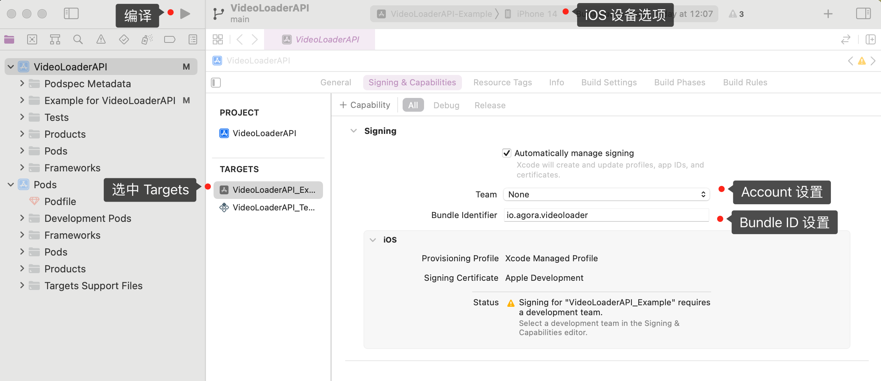Viewport: 881px width, 381px height.
Task: Click the Run (play) build button
Action: point(185,14)
